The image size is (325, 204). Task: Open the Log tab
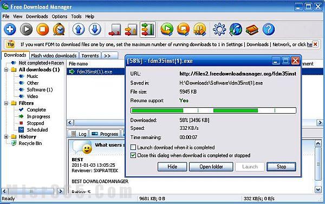pos(79,134)
